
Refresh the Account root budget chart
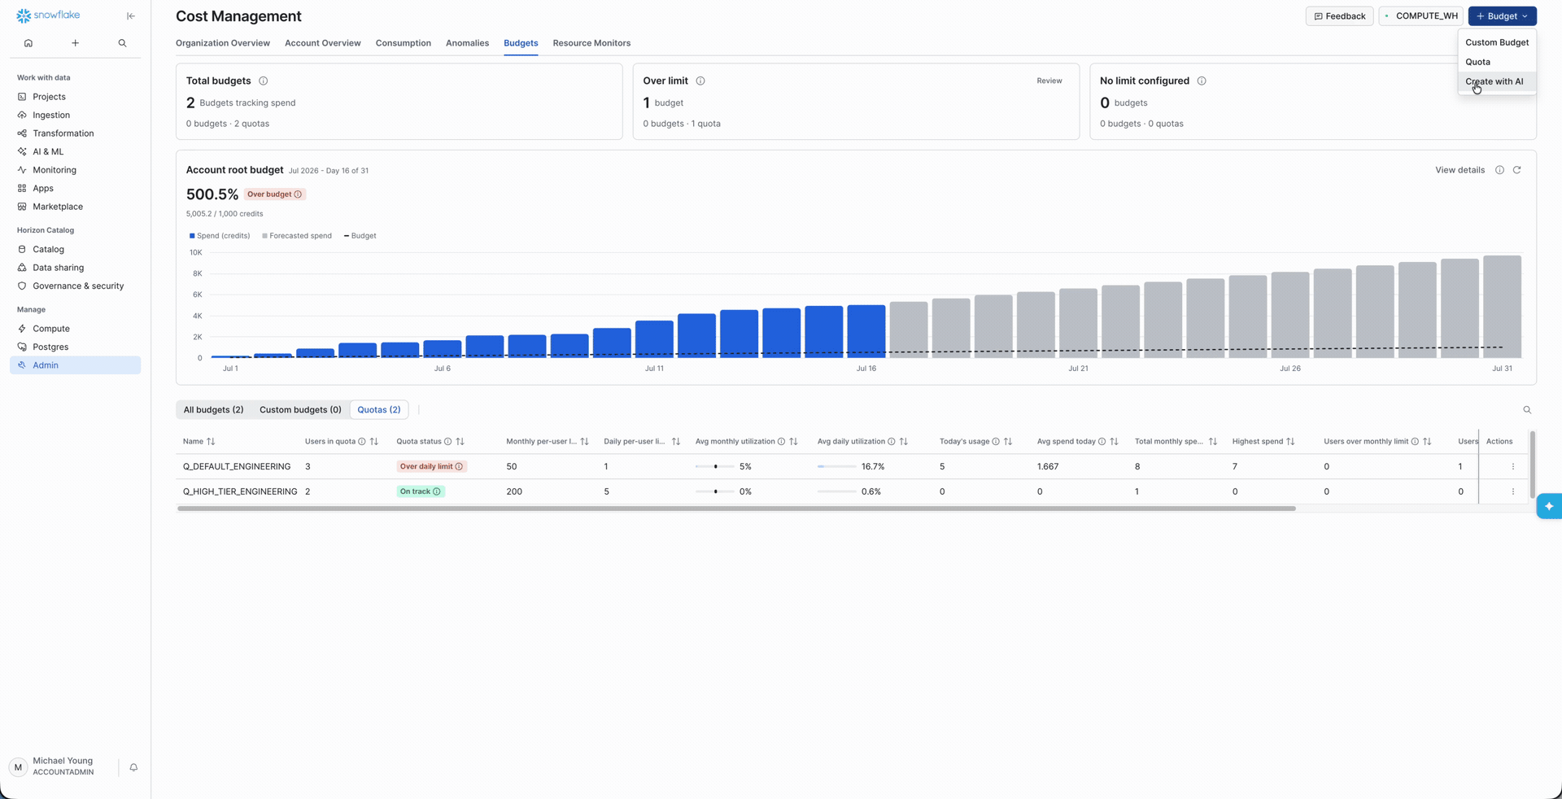click(1516, 170)
